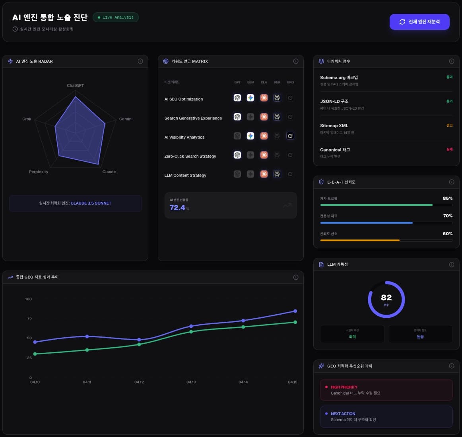The image size is (462, 437).
Task: Click the Grok label on the radar
Action: (27, 119)
